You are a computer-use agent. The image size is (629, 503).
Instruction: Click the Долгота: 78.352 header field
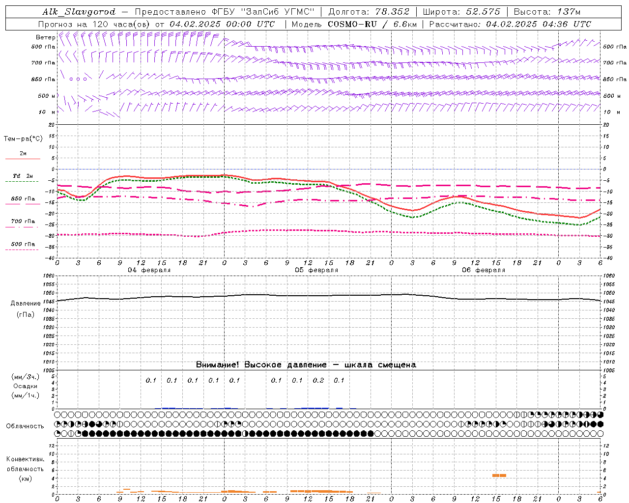tap(369, 12)
